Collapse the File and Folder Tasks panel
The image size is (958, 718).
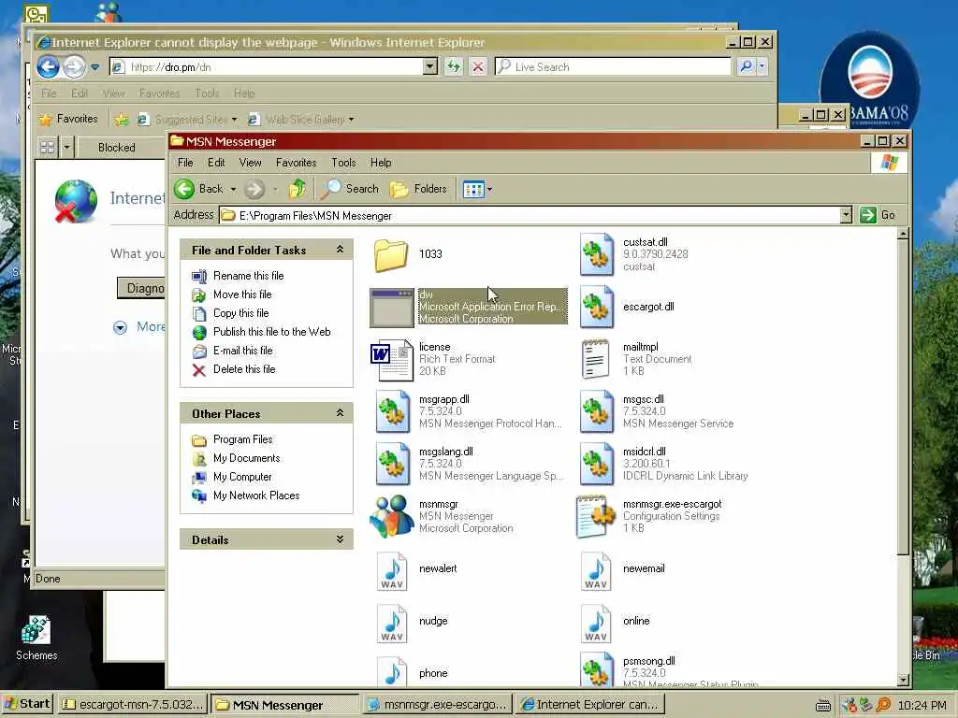pyautogui.click(x=340, y=250)
